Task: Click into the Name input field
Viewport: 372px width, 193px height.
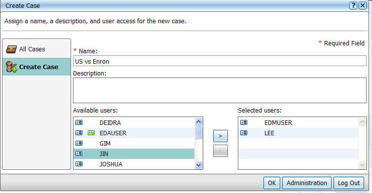Action: point(220,61)
